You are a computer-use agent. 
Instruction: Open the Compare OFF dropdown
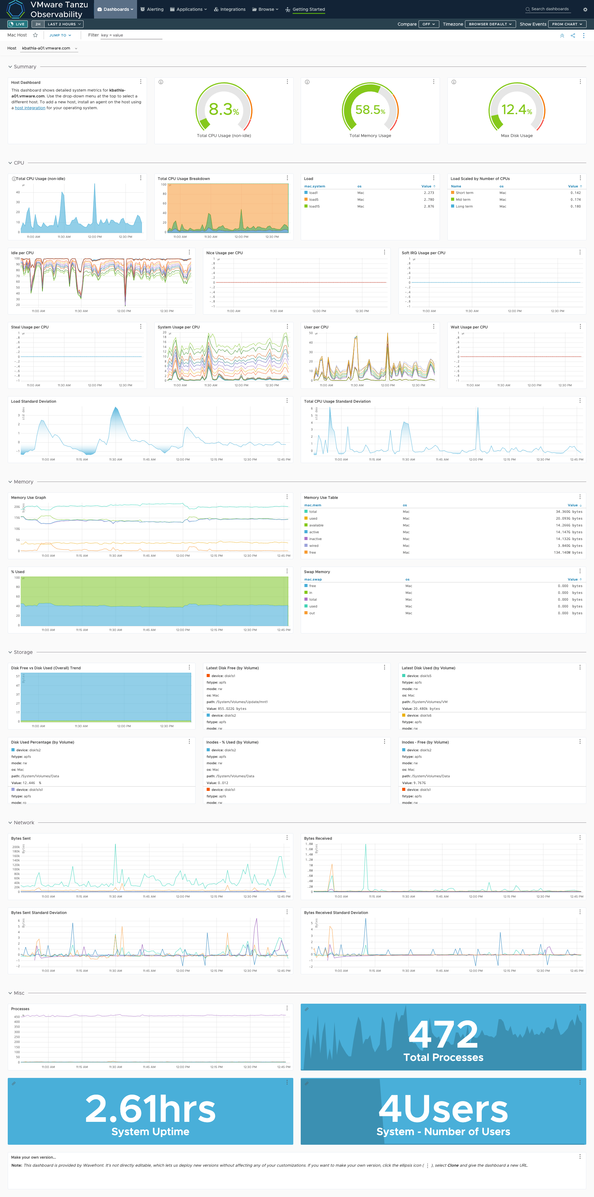coord(428,24)
